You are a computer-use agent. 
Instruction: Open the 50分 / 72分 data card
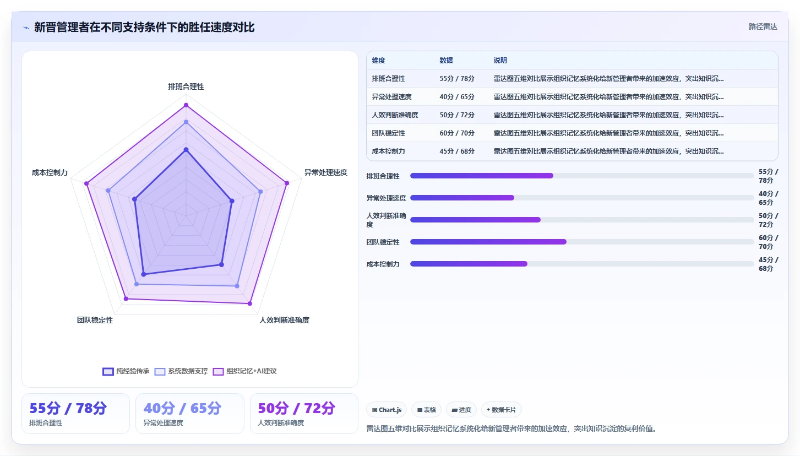click(304, 414)
